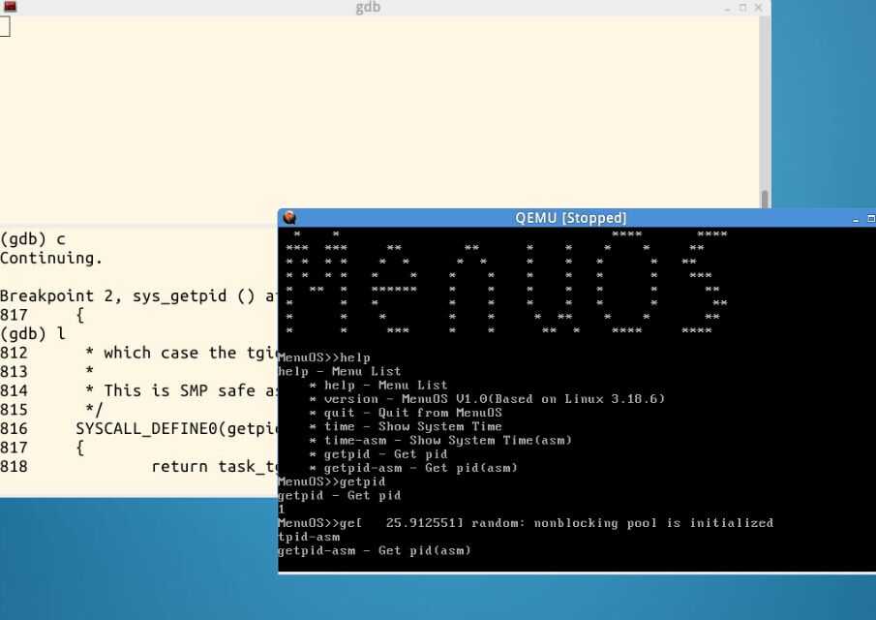Viewport: 876px width, 620px height.
Task: Click the gdb terminal vertical scrollbar thumb
Action: (765, 199)
